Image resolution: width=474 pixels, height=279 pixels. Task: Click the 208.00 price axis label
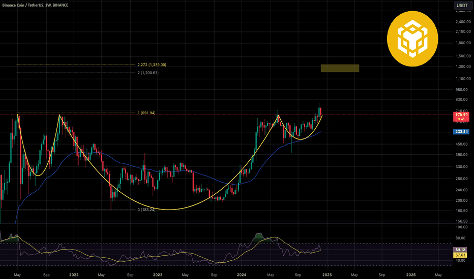[x=462, y=200]
